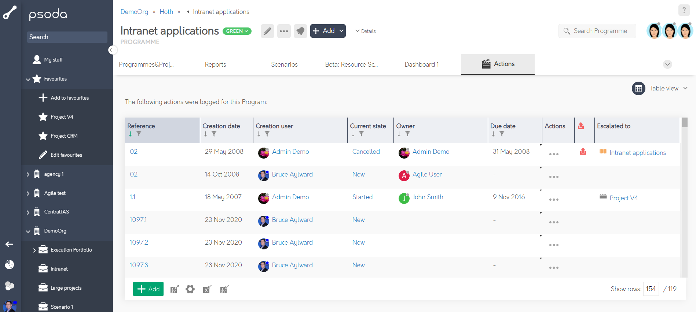
Task: Click the green Add button below table
Action: [148, 289]
